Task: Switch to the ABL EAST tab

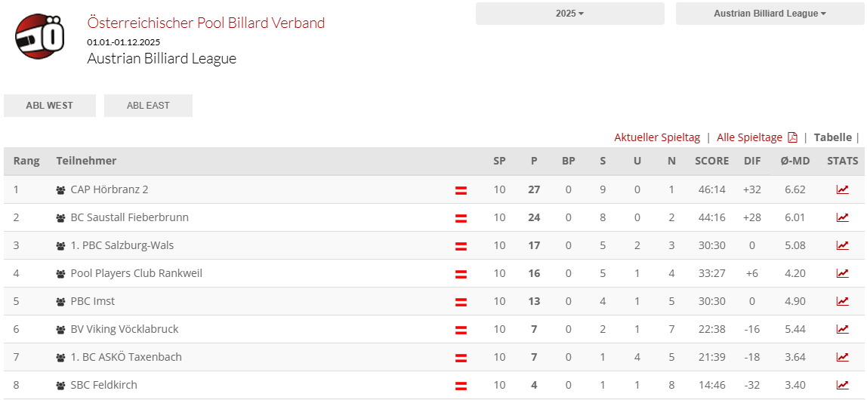Action: click(148, 106)
